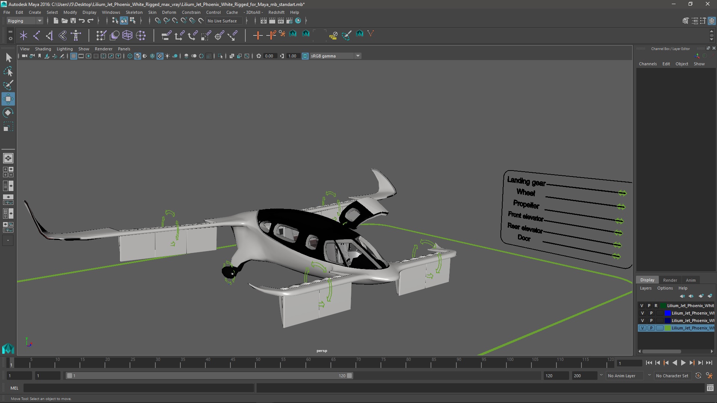Image resolution: width=717 pixels, height=403 pixels.
Task: Switch to the Anim layer tab
Action: coord(690,280)
